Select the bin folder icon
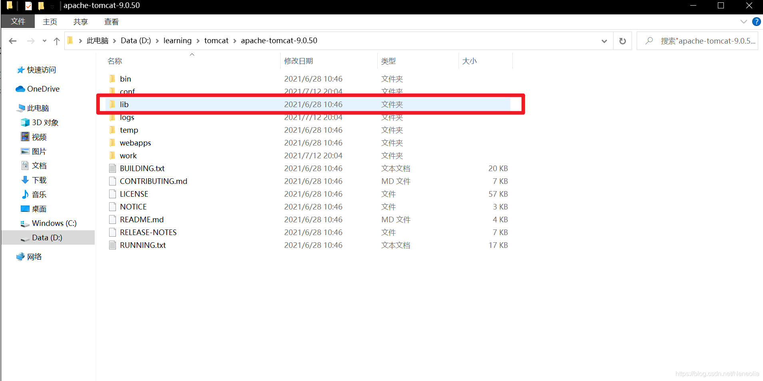The height and width of the screenshot is (381, 763). [x=112, y=79]
